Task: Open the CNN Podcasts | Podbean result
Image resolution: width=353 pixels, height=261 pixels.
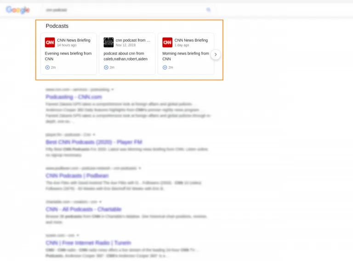Action: coord(77,176)
